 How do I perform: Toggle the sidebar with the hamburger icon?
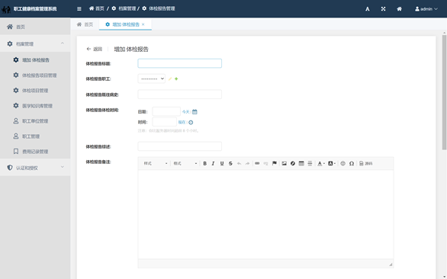79,9
